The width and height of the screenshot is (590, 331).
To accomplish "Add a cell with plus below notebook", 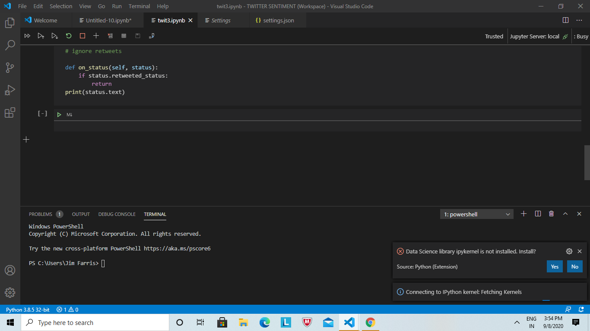I will click(26, 139).
